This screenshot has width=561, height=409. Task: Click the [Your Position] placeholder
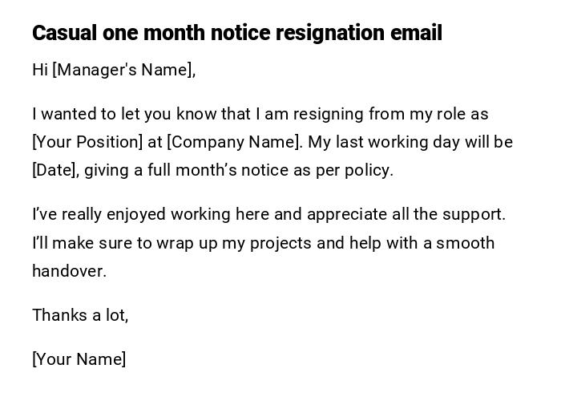pos(87,142)
